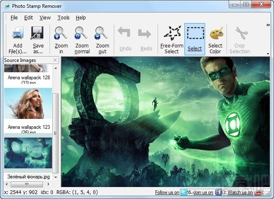Click the horizontal scrollbar thumb
This screenshot has width=274, height=199.
tap(27, 184)
